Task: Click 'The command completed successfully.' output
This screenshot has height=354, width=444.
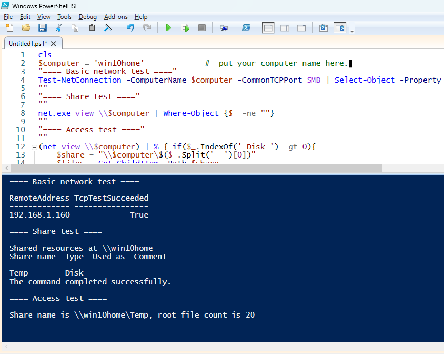Action: click(90, 282)
